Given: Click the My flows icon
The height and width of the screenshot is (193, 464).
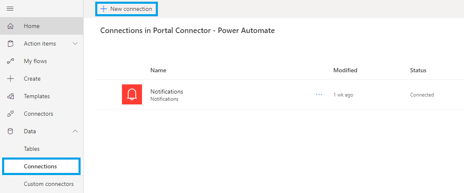Looking at the screenshot, I should point(10,61).
